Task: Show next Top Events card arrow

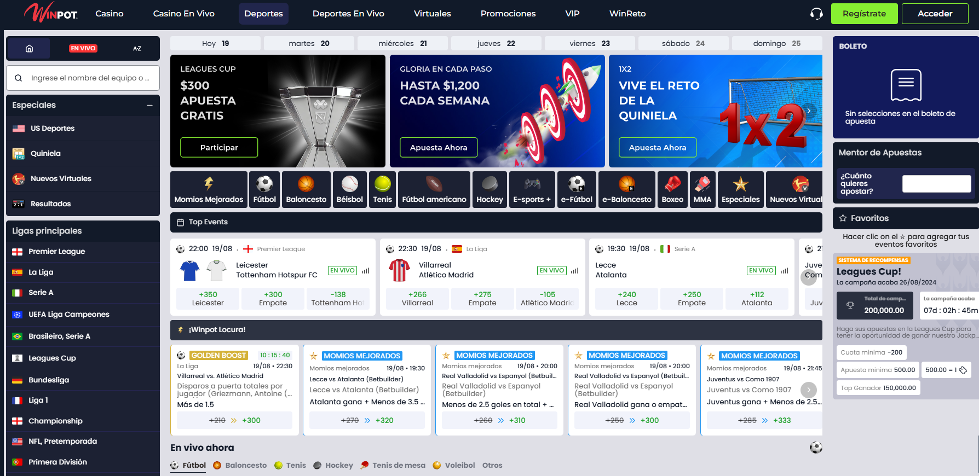Action: pos(808,277)
